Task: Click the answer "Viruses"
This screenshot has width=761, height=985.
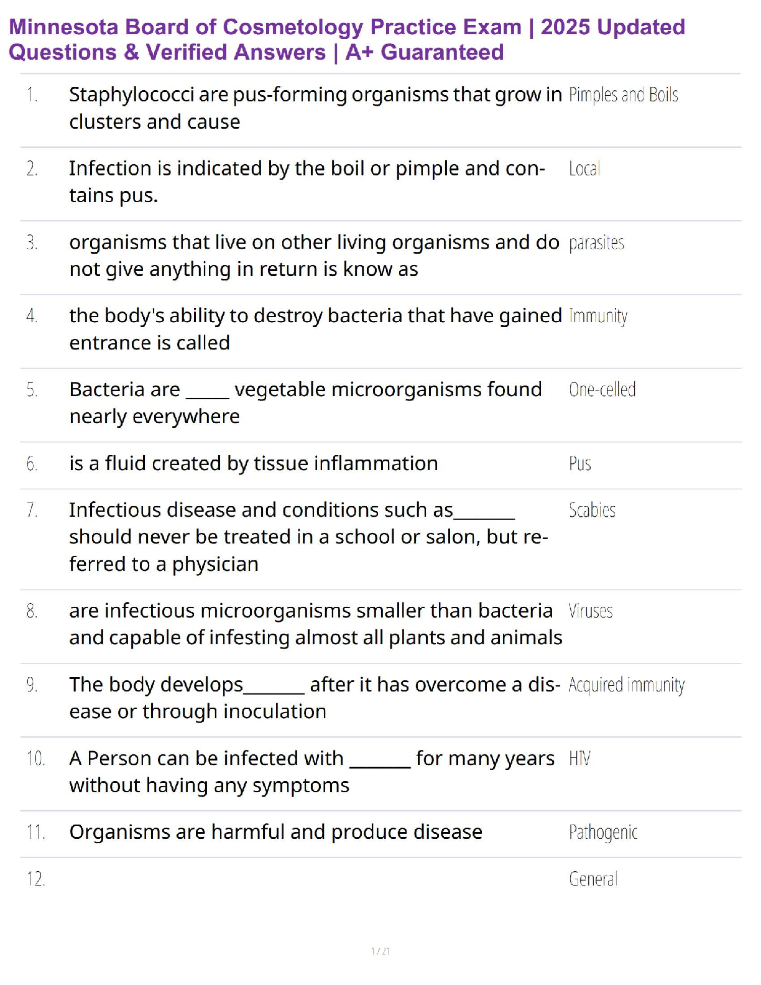Action: click(591, 611)
